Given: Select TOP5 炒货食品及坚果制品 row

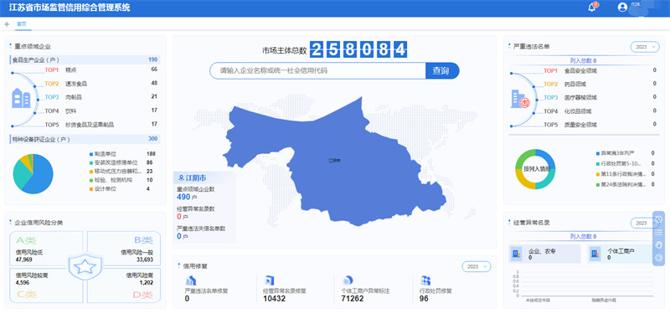Looking at the screenshot, I should tap(100, 125).
